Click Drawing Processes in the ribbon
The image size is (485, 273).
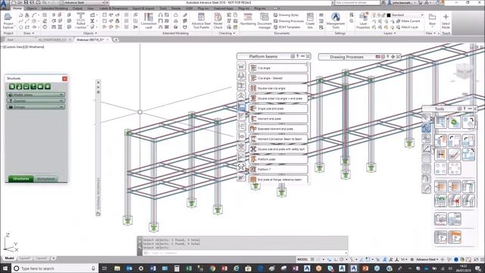(289, 21)
